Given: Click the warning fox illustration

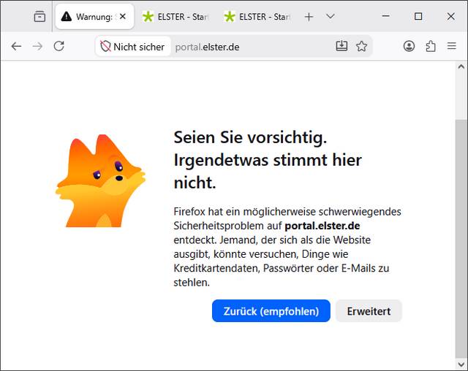Looking at the screenshot, I should (101, 181).
